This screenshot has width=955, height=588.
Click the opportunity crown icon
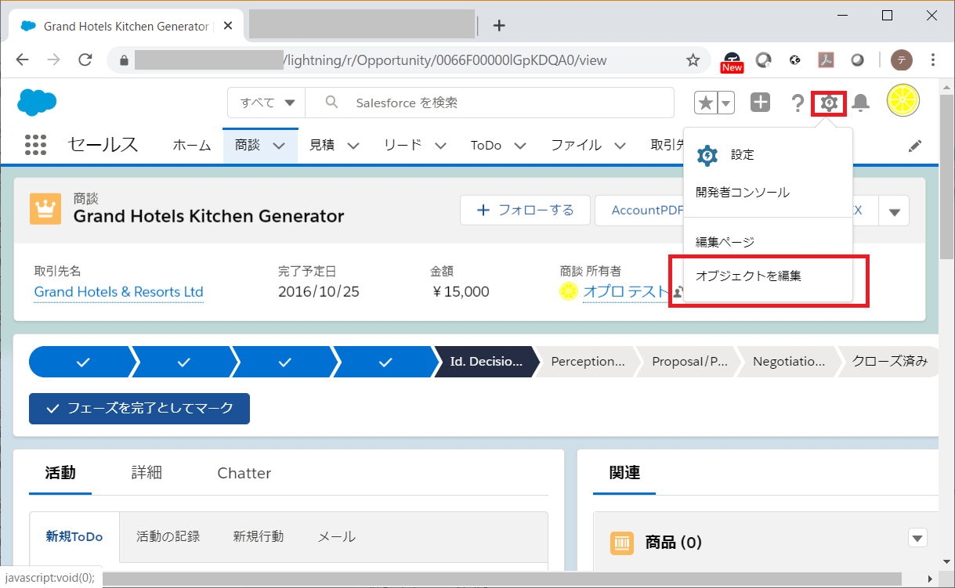(45, 209)
